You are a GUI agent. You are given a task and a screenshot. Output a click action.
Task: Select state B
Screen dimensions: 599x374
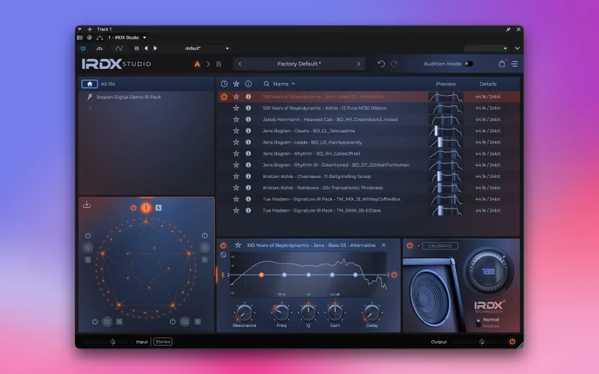click(219, 64)
